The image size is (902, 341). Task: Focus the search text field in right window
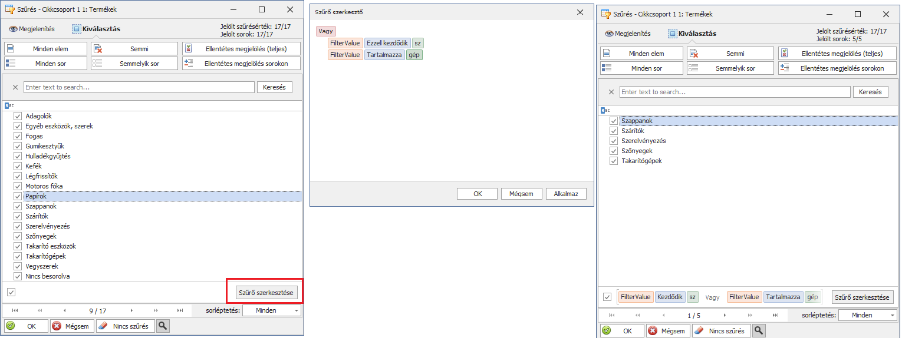pyautogui.click(x=735, y=92)
